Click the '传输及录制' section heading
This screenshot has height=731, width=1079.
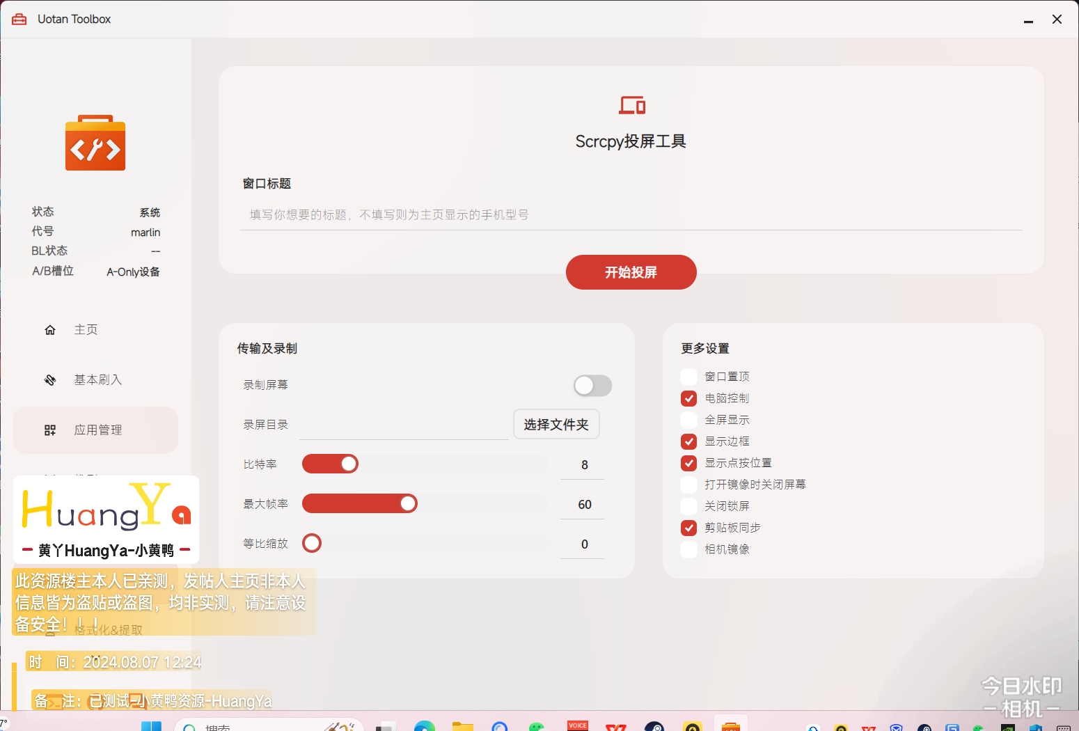coord(267,349)
